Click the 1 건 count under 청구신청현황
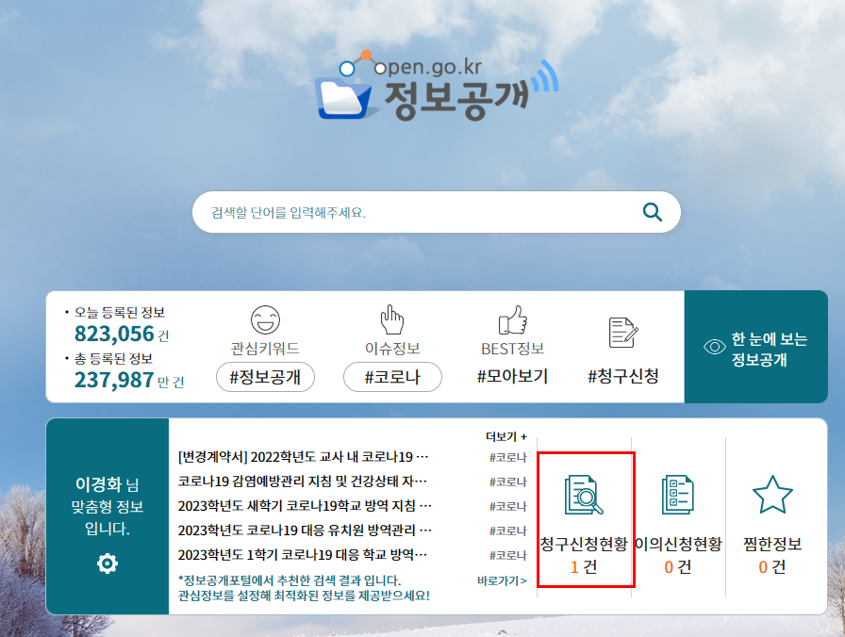The image size is (845, 637). (x=584, y=567)
